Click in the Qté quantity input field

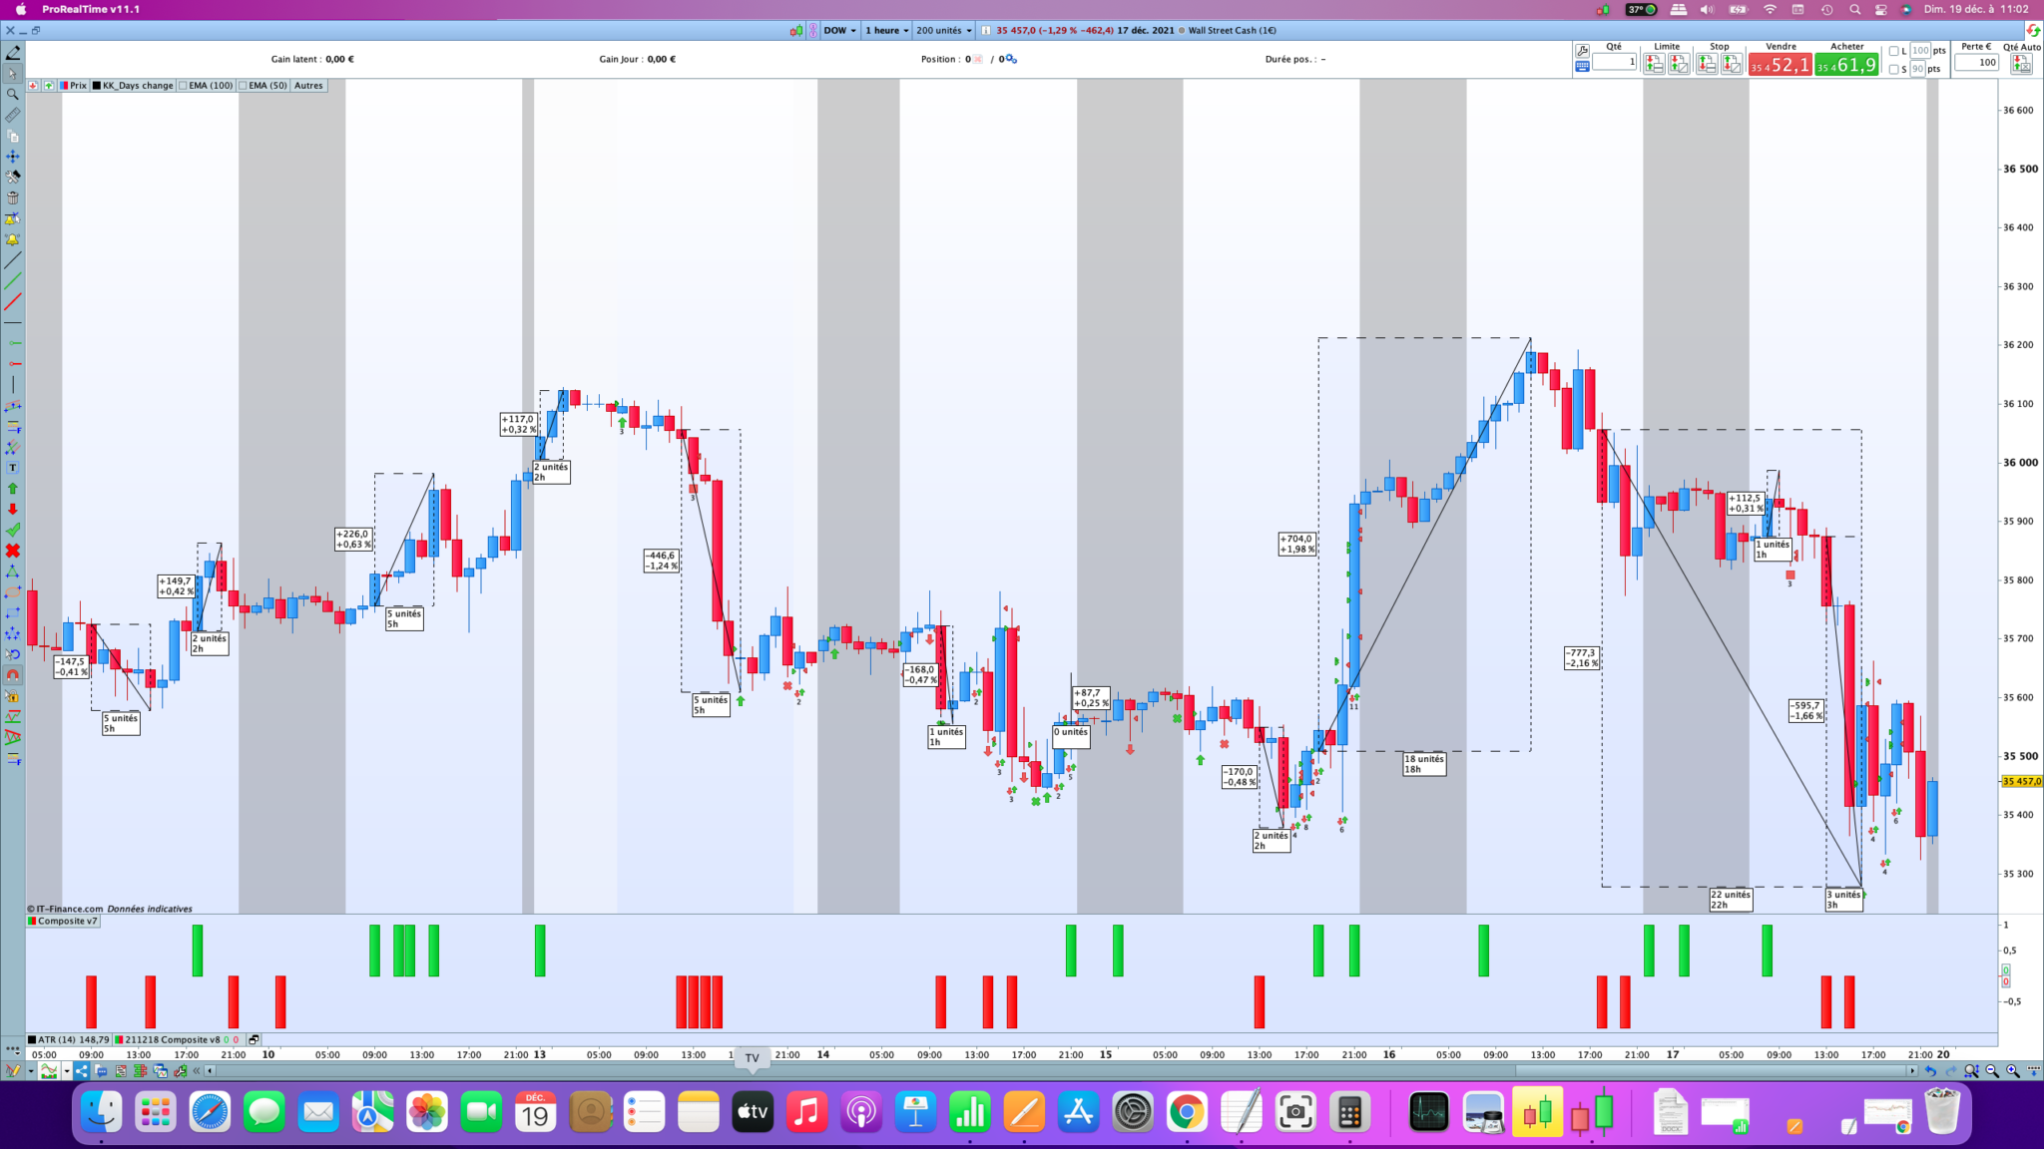click(x=1614, y=62)
